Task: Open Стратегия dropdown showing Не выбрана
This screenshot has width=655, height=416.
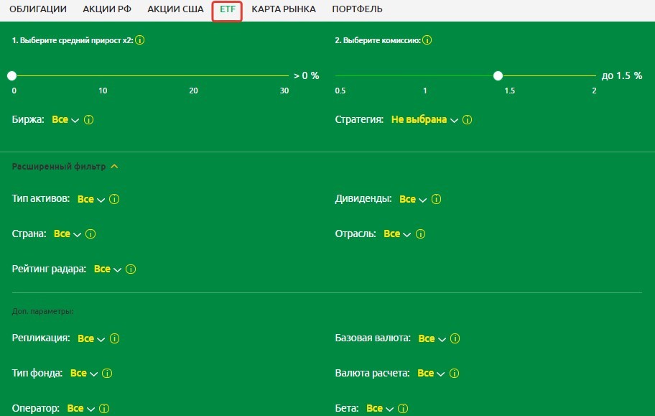Action: pos(424,120)
